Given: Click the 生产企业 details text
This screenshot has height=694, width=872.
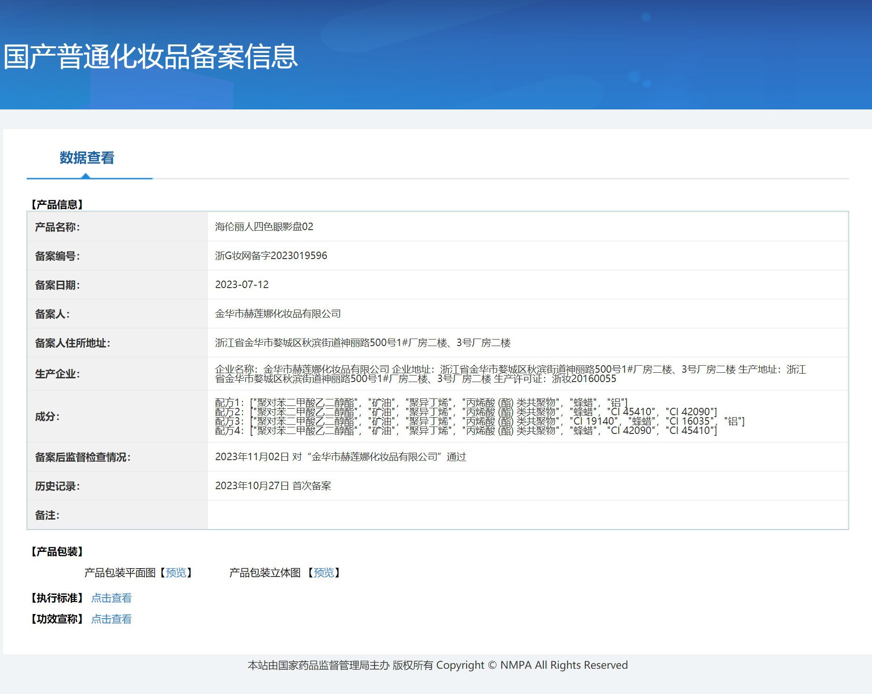Looking at the screenshot, I should pyautogui.click(x=511, y=374).
